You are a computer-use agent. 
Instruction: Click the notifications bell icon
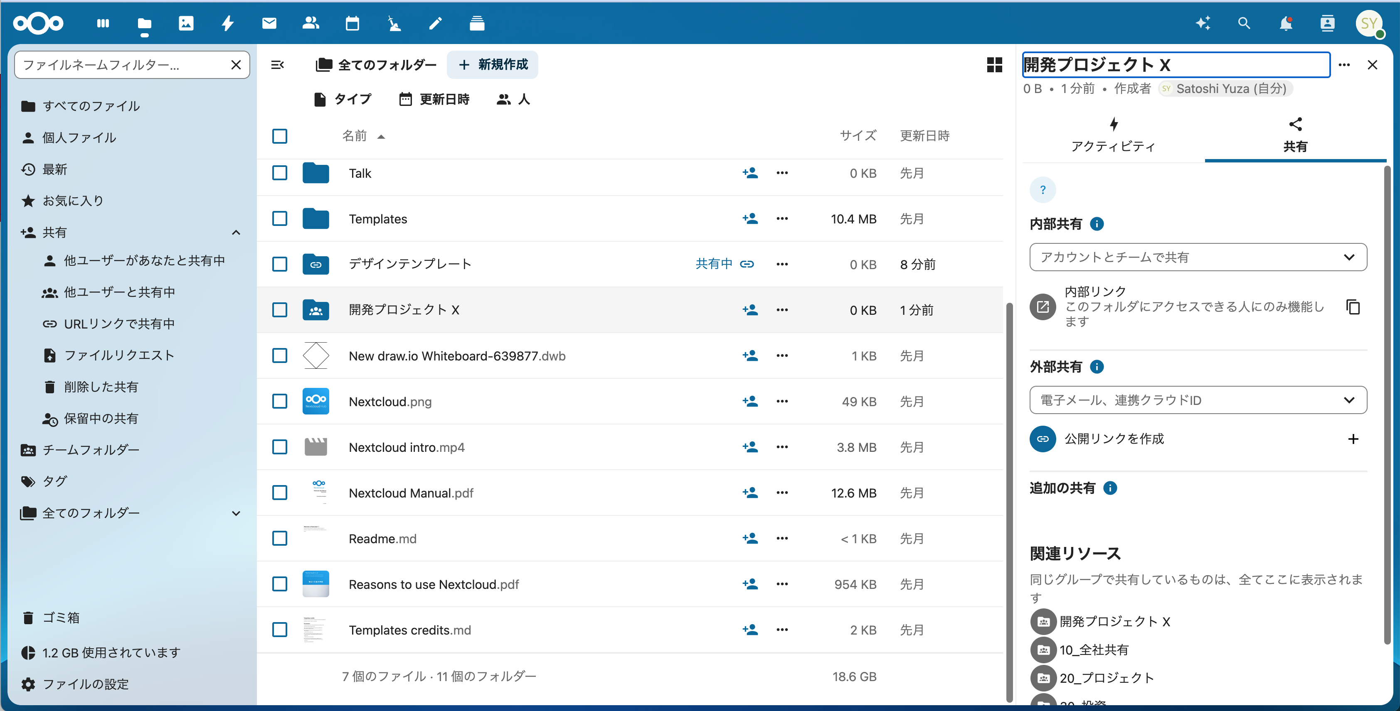click(x=1285, y=23)
